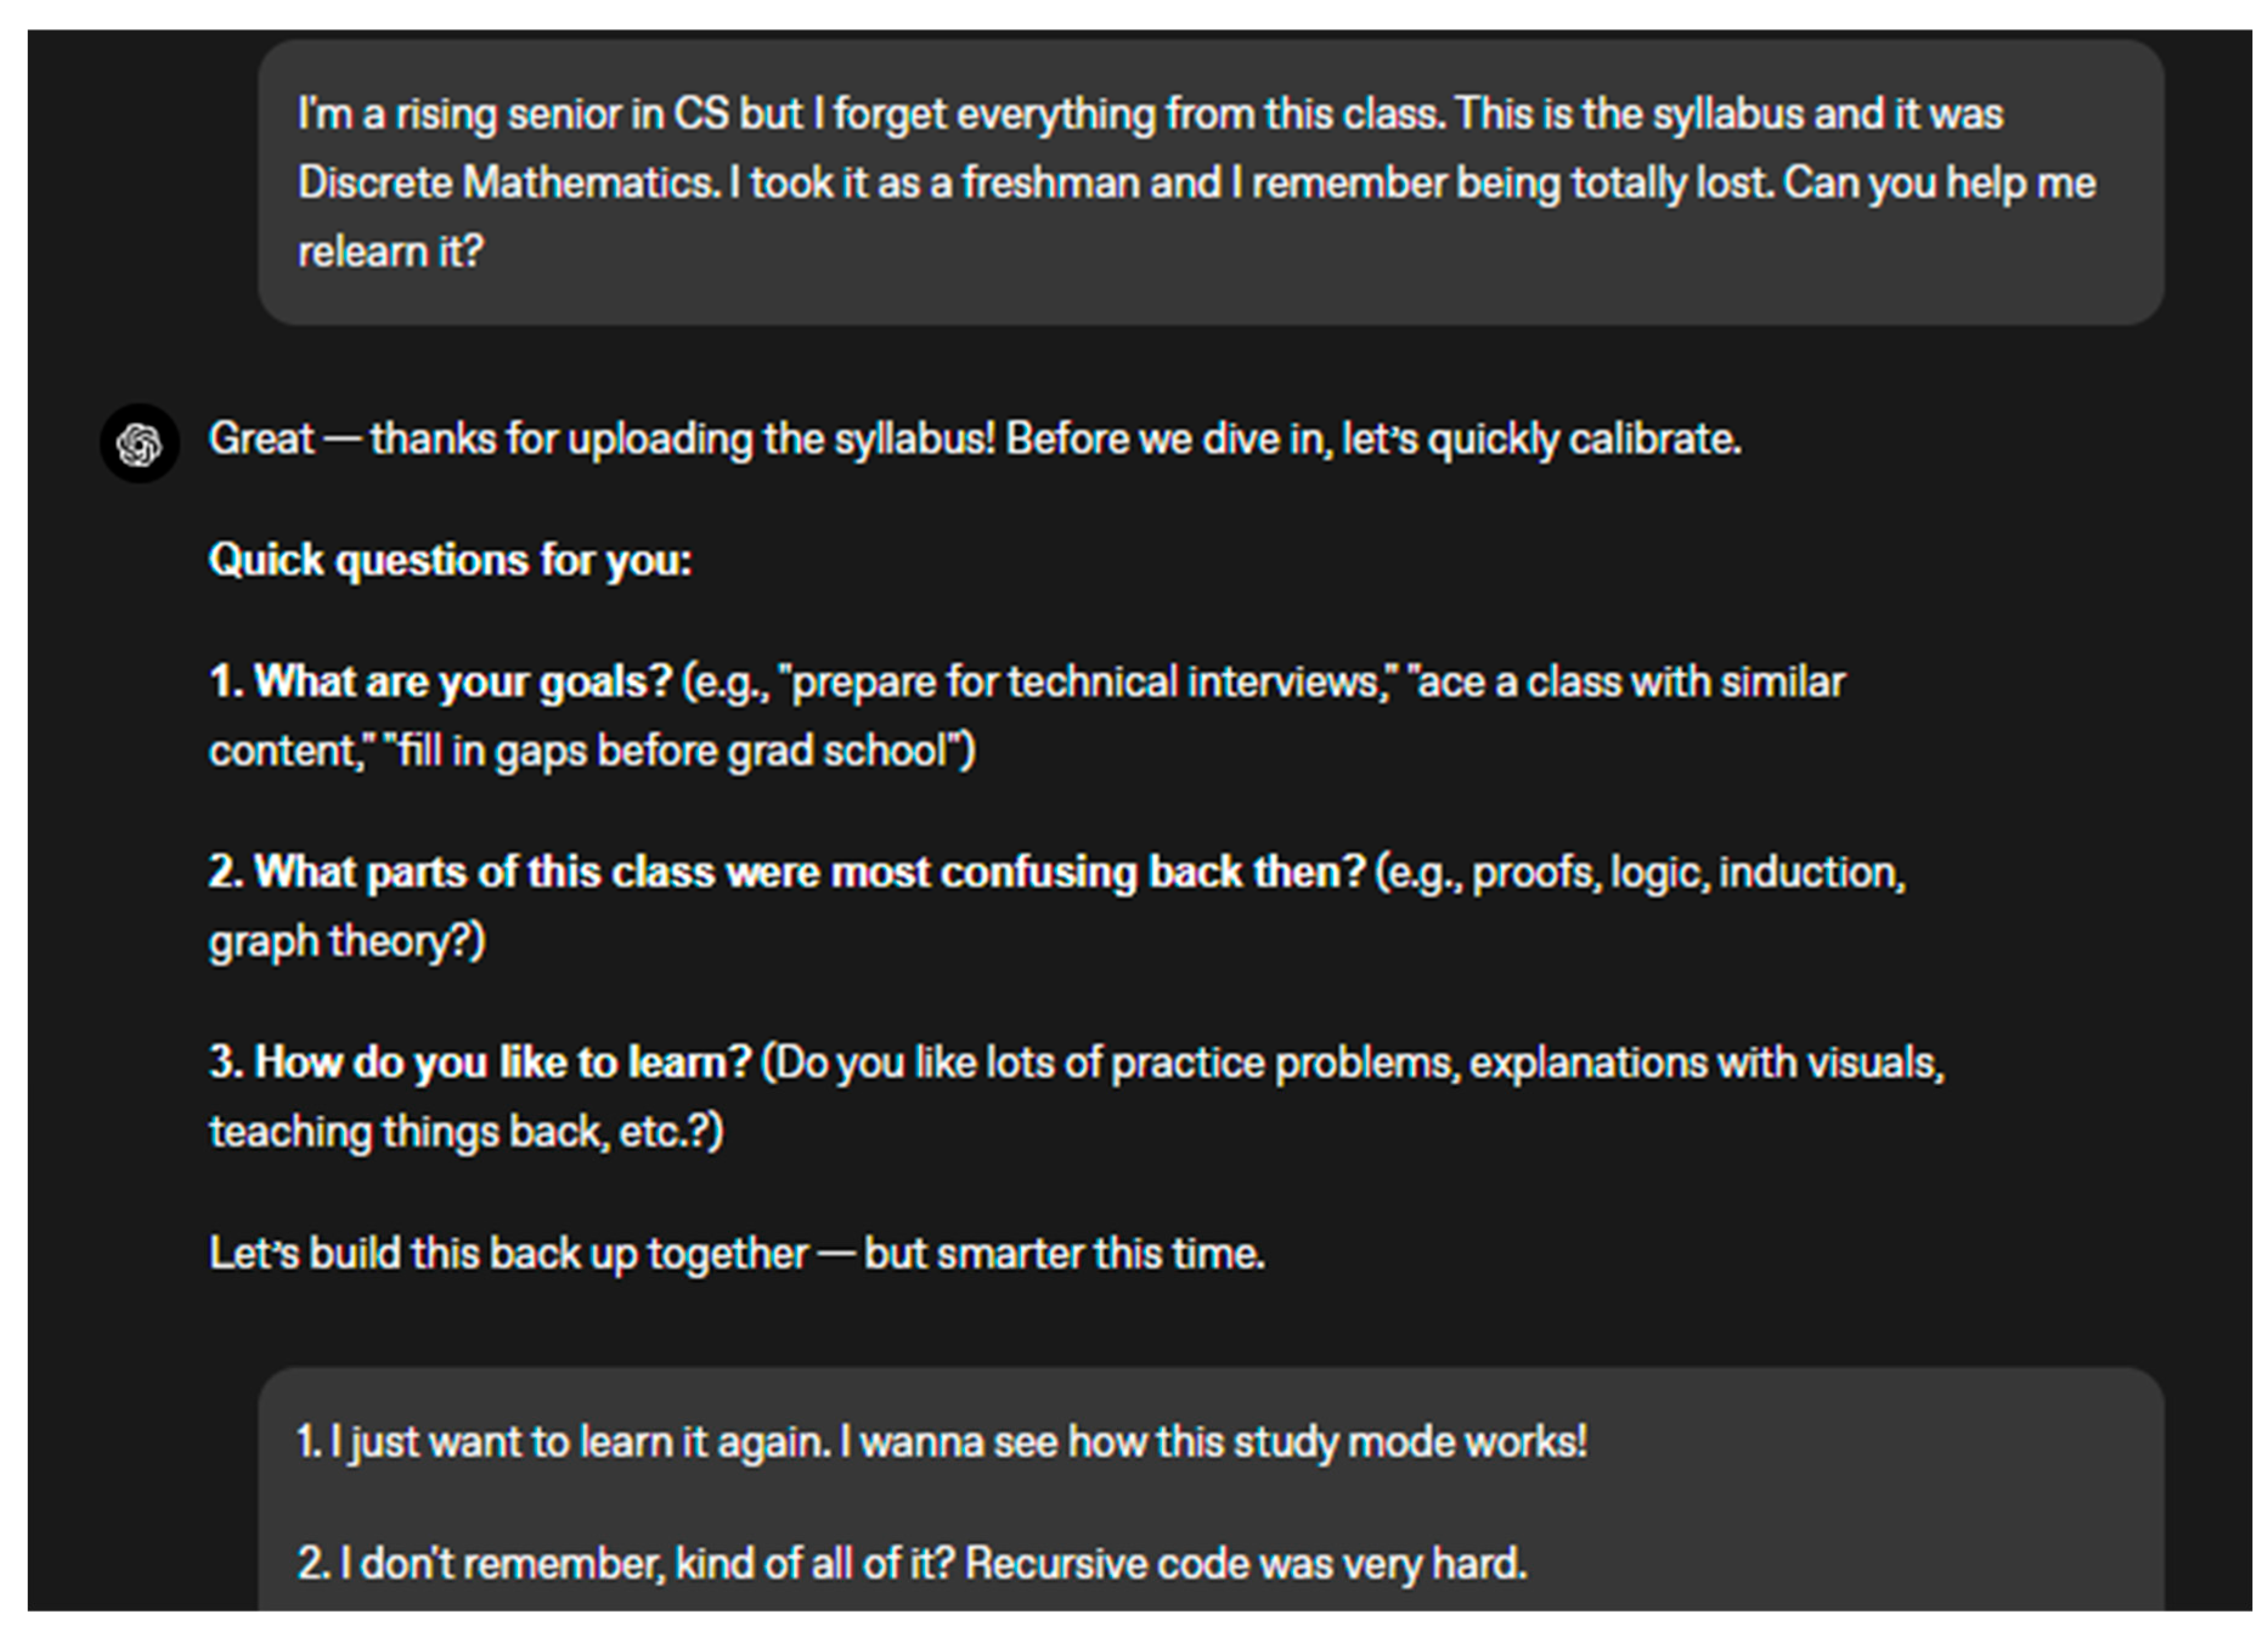This screenshot has height=1632, width=2268.
Task: Click the "I just want to learn it again" reply
Action: 580,1442
